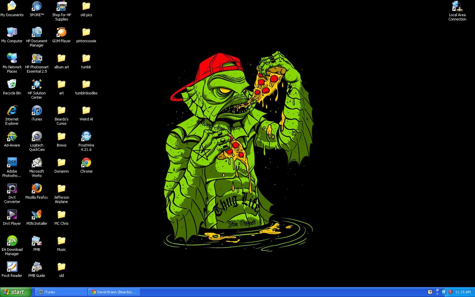Expand hidden system tray icons

coord(444,292)
